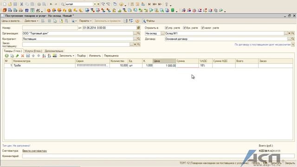Toggle the 'бух. учете' checkbox
The width and height of the screenshot is (297, 167).
184,28
